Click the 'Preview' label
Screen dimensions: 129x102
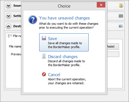click(16, 54)
